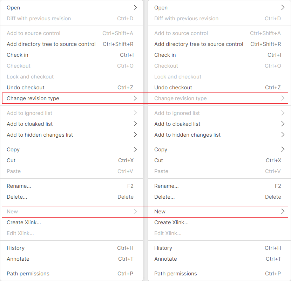Choose Check in from the right menu
Viewport: 291px width, 281px height.
[x=165, y=55]
